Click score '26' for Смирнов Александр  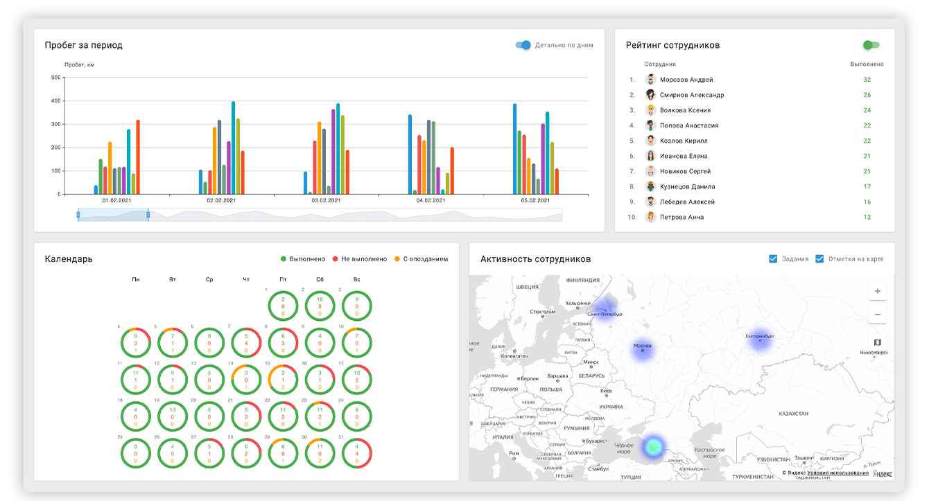coord(867,95)
